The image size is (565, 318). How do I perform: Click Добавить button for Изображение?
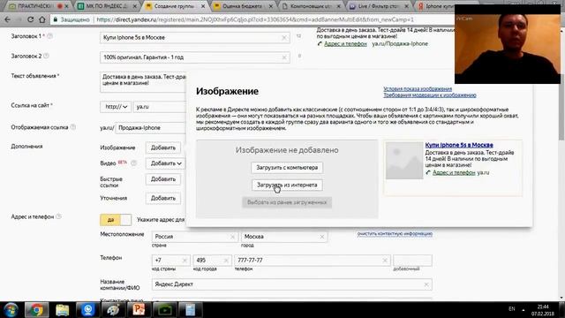click(x=162, y=148)
